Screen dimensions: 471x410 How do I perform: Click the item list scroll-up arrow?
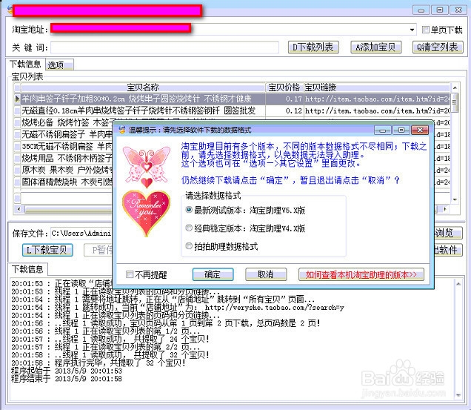point(455,87)
